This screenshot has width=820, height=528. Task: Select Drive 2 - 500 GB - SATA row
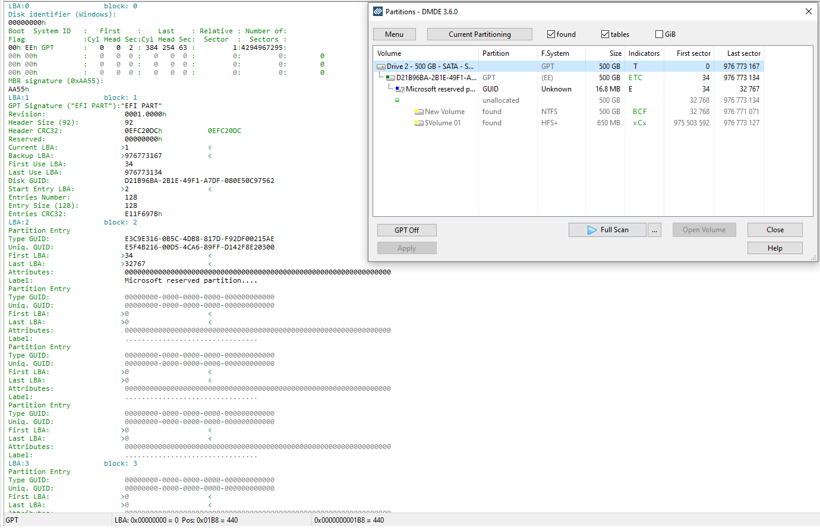tap(569, 67)
